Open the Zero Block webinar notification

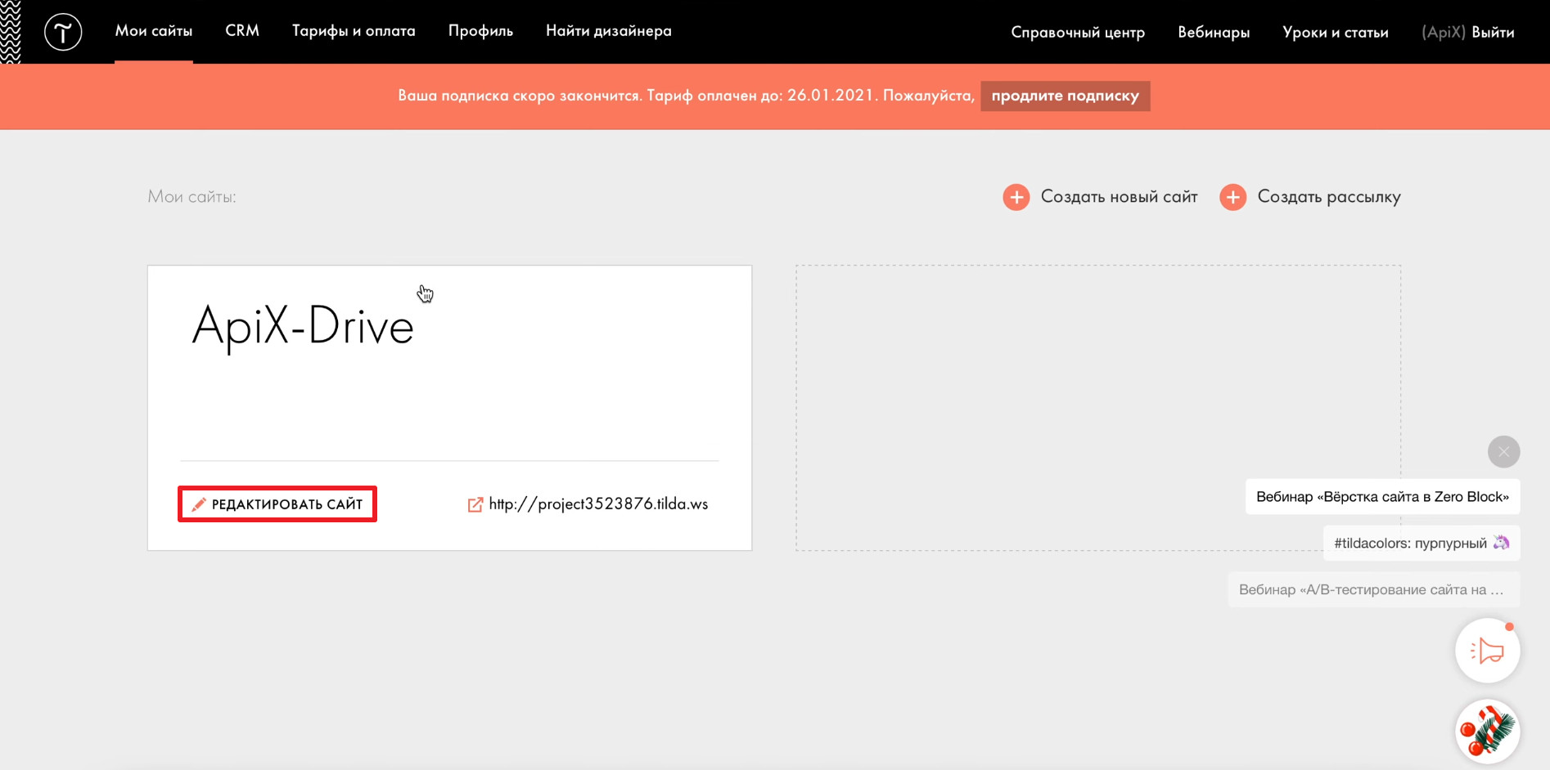click(1381, 497)
